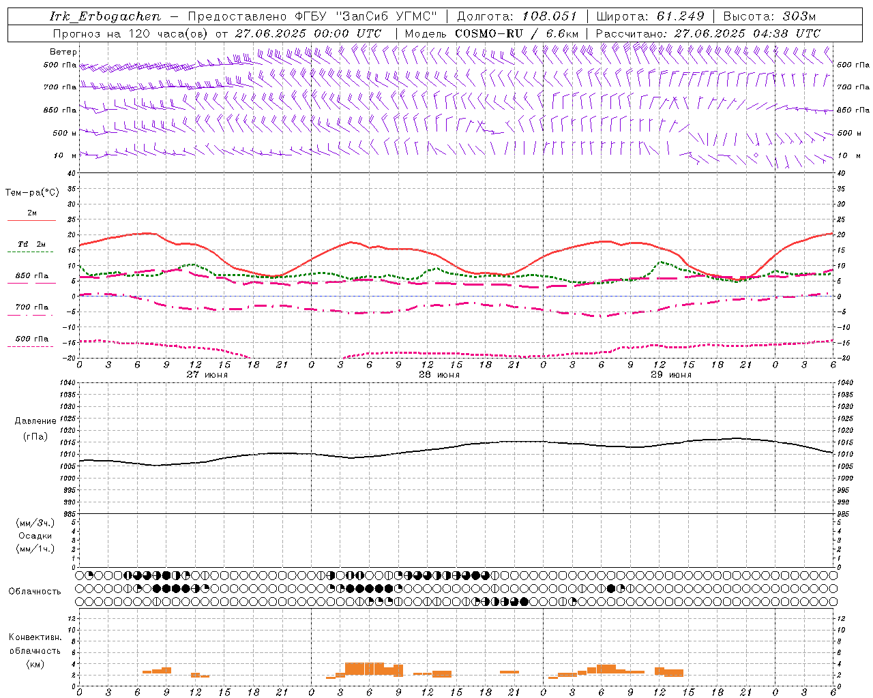Click '1040' at top of left pressure axis
The width and height of the screenshot is (873, 698).
(67, 383)
